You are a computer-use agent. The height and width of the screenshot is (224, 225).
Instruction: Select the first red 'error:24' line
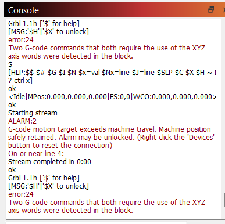click(21, 40)
